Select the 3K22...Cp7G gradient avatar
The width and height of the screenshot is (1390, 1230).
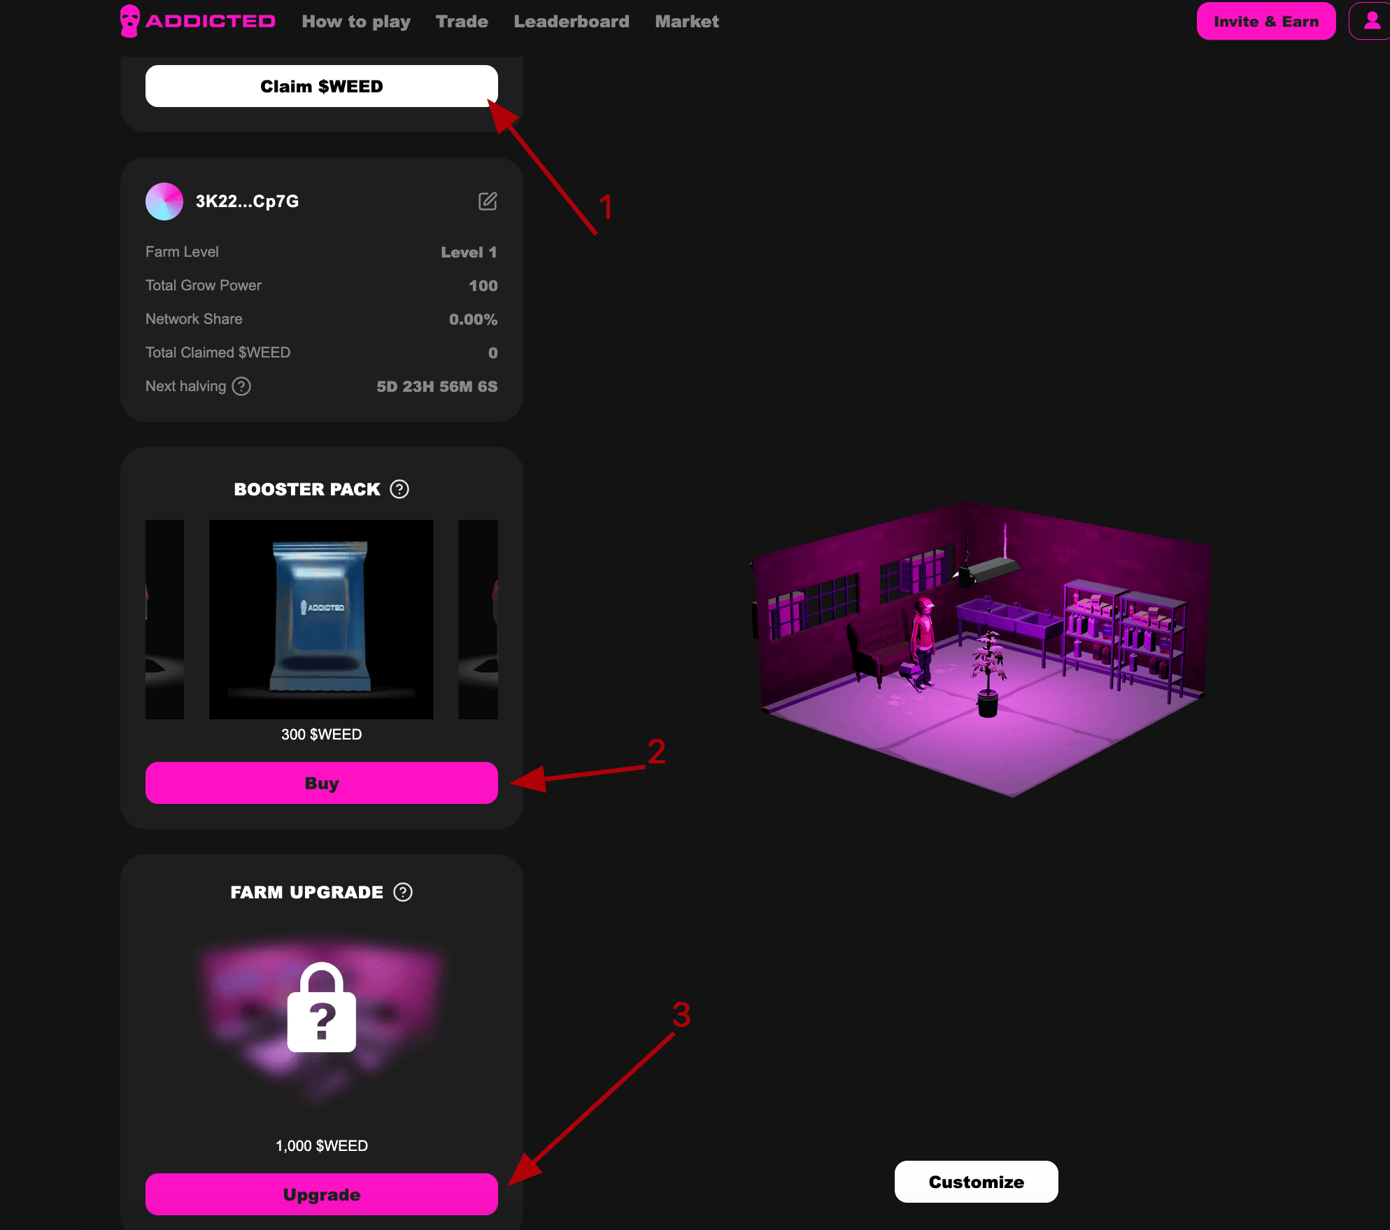point(164,202)
